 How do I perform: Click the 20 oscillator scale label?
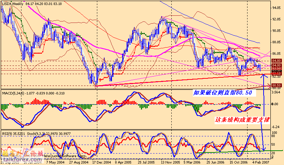[x=273, y=153]
